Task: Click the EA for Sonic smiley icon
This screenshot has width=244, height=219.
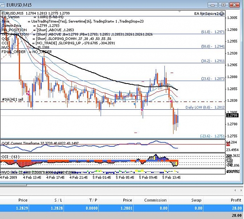Action: point(222,13)
